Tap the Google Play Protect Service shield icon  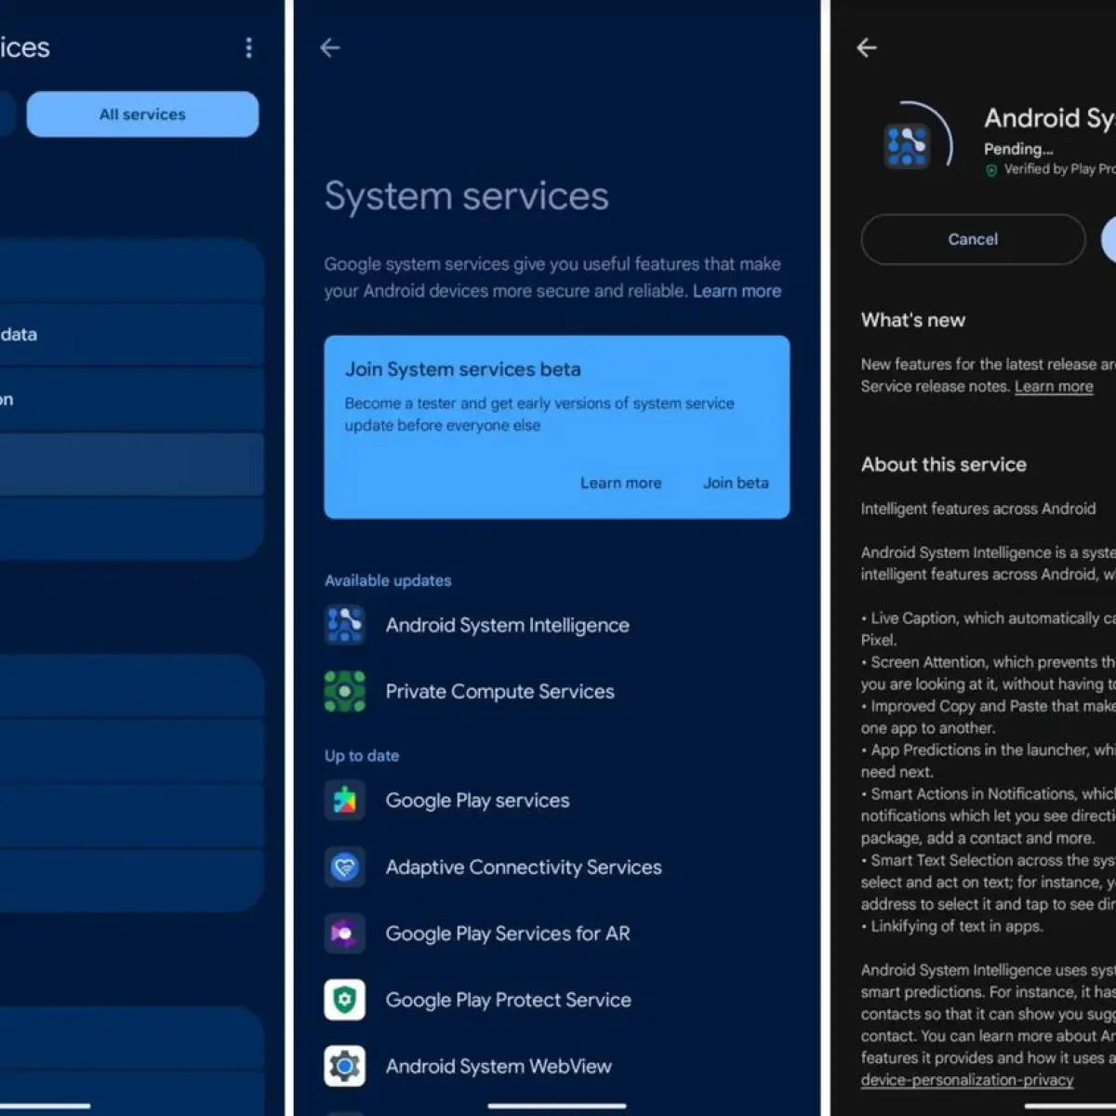(345, 1000)
